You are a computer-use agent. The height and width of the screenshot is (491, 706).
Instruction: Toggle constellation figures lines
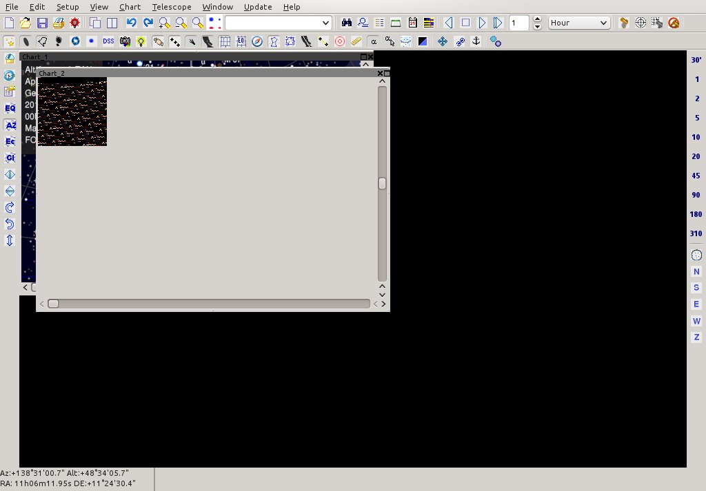pos(274,41)
